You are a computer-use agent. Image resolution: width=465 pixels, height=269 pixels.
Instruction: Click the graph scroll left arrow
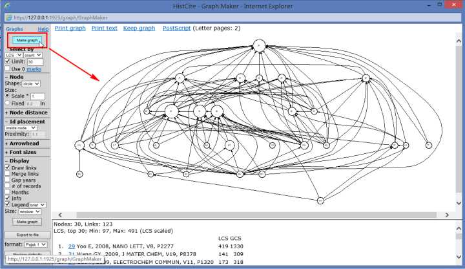(x=60, y=215)
